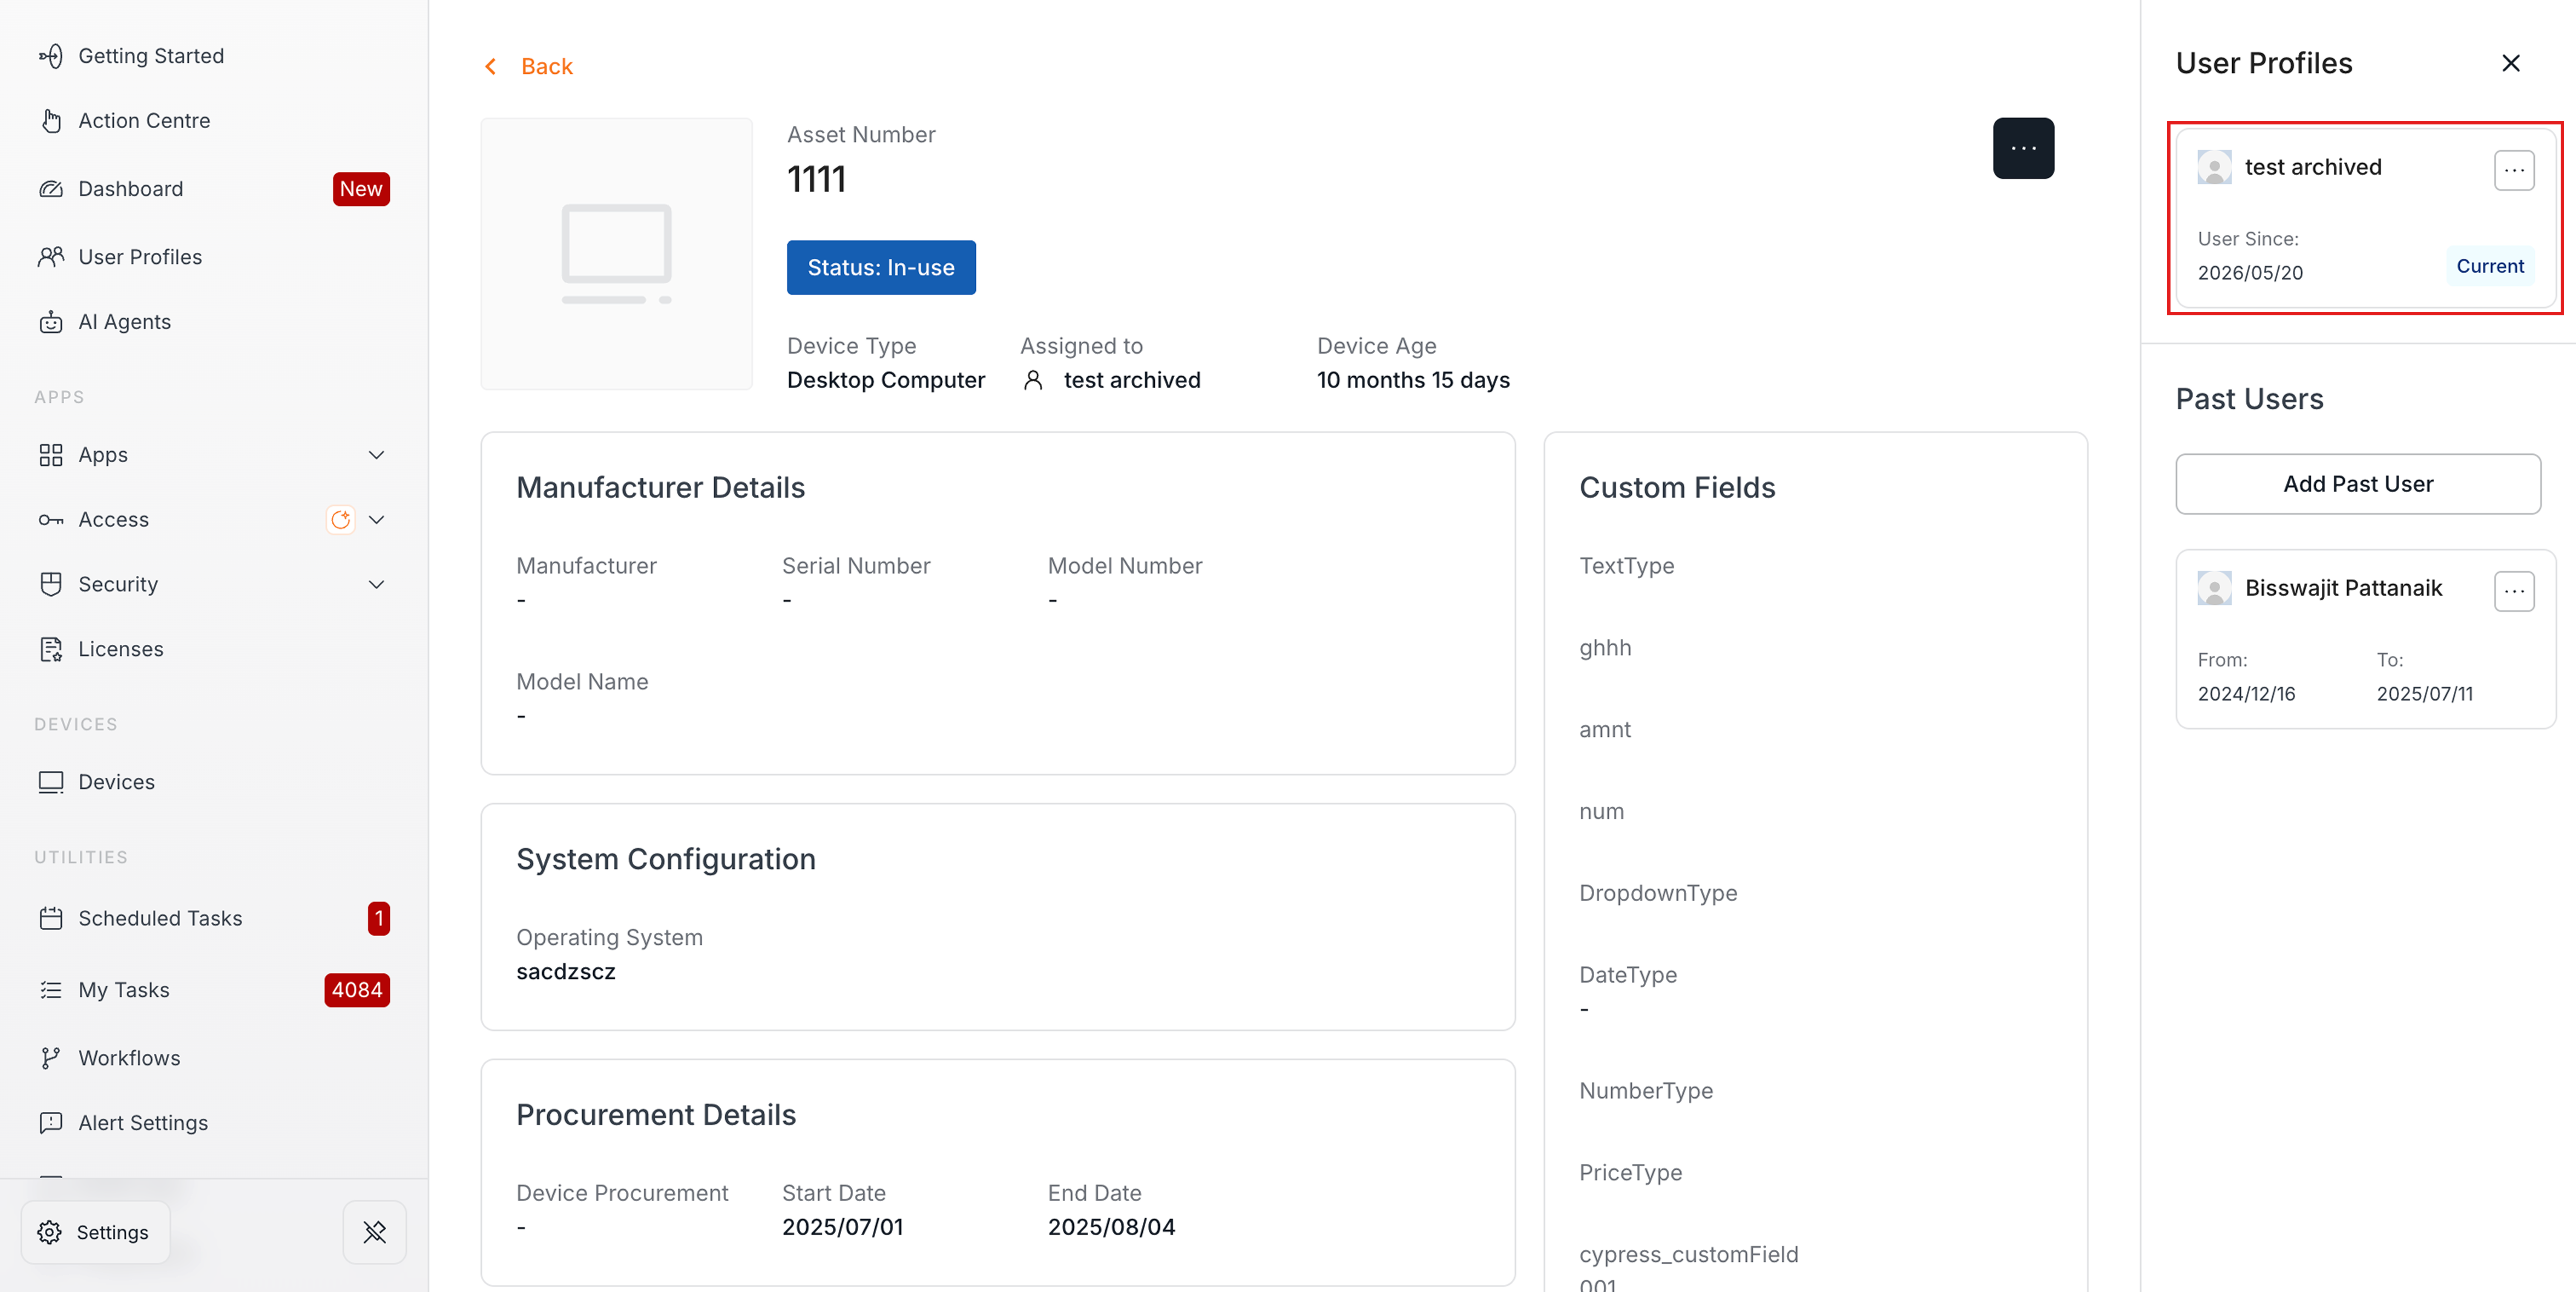
Task: Click the orange refresh badge next to Access
Action: (341, 520)
